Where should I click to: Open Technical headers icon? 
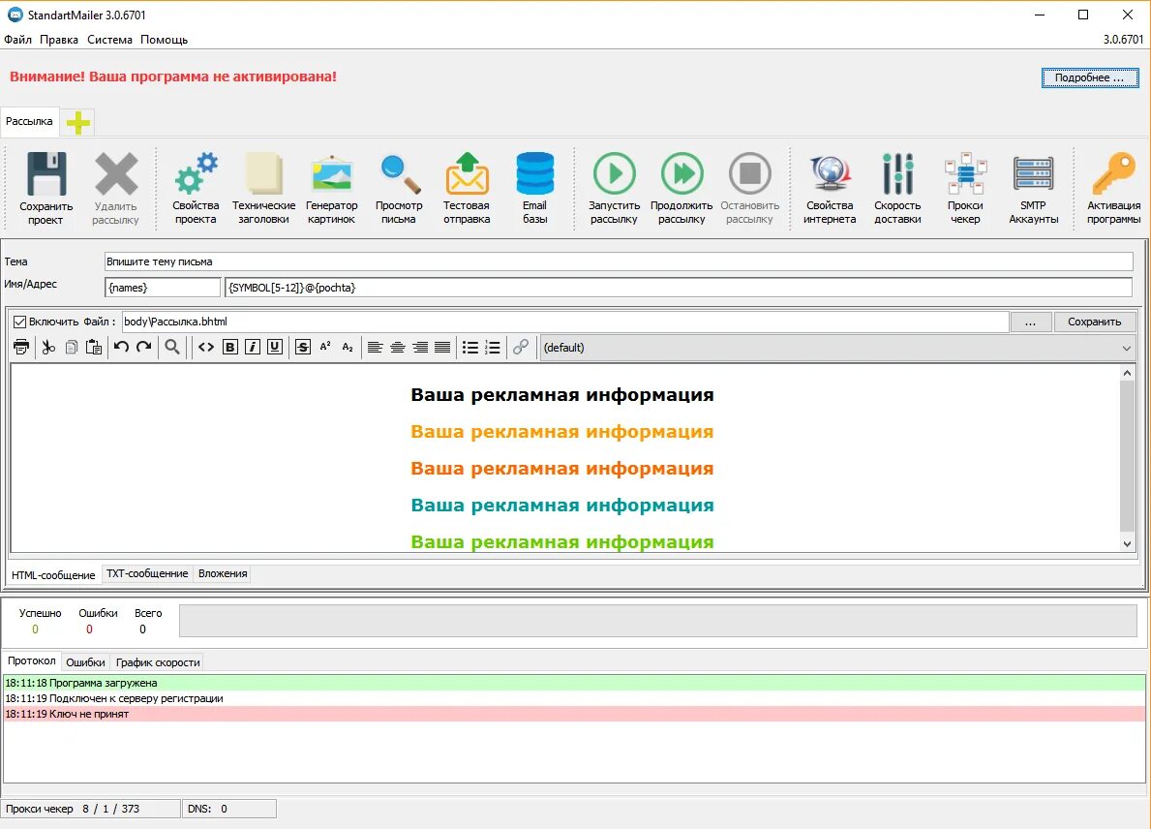click(x=263, y=174)
